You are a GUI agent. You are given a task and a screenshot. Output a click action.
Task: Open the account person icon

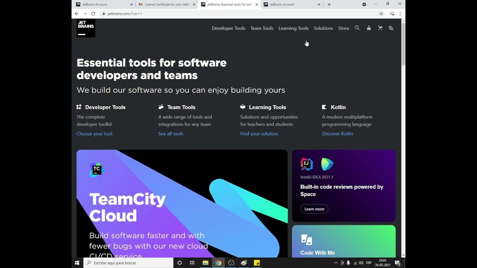369,28
